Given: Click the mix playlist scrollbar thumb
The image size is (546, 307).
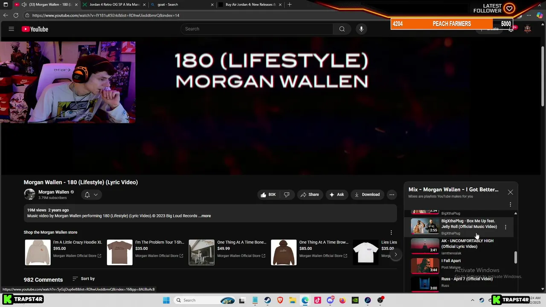Looking at the screenshot, I should (516, 257).
